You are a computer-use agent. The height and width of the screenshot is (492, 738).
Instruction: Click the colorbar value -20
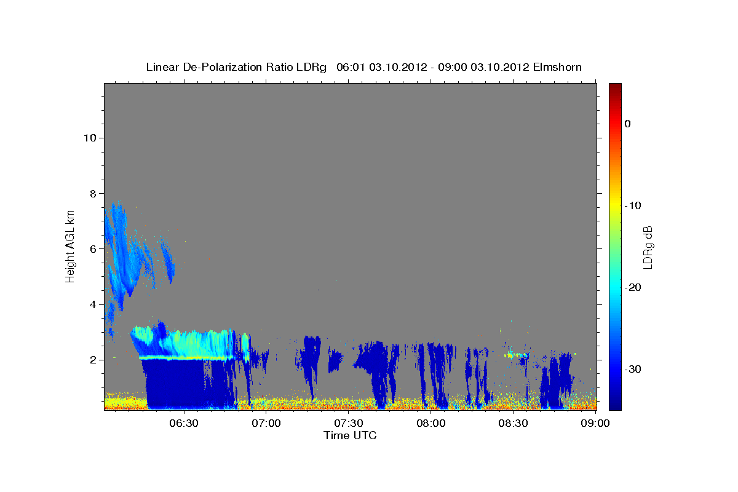[633, 287]
